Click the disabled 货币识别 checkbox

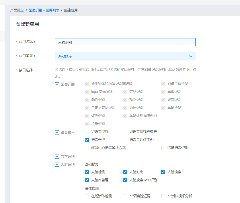87,124
